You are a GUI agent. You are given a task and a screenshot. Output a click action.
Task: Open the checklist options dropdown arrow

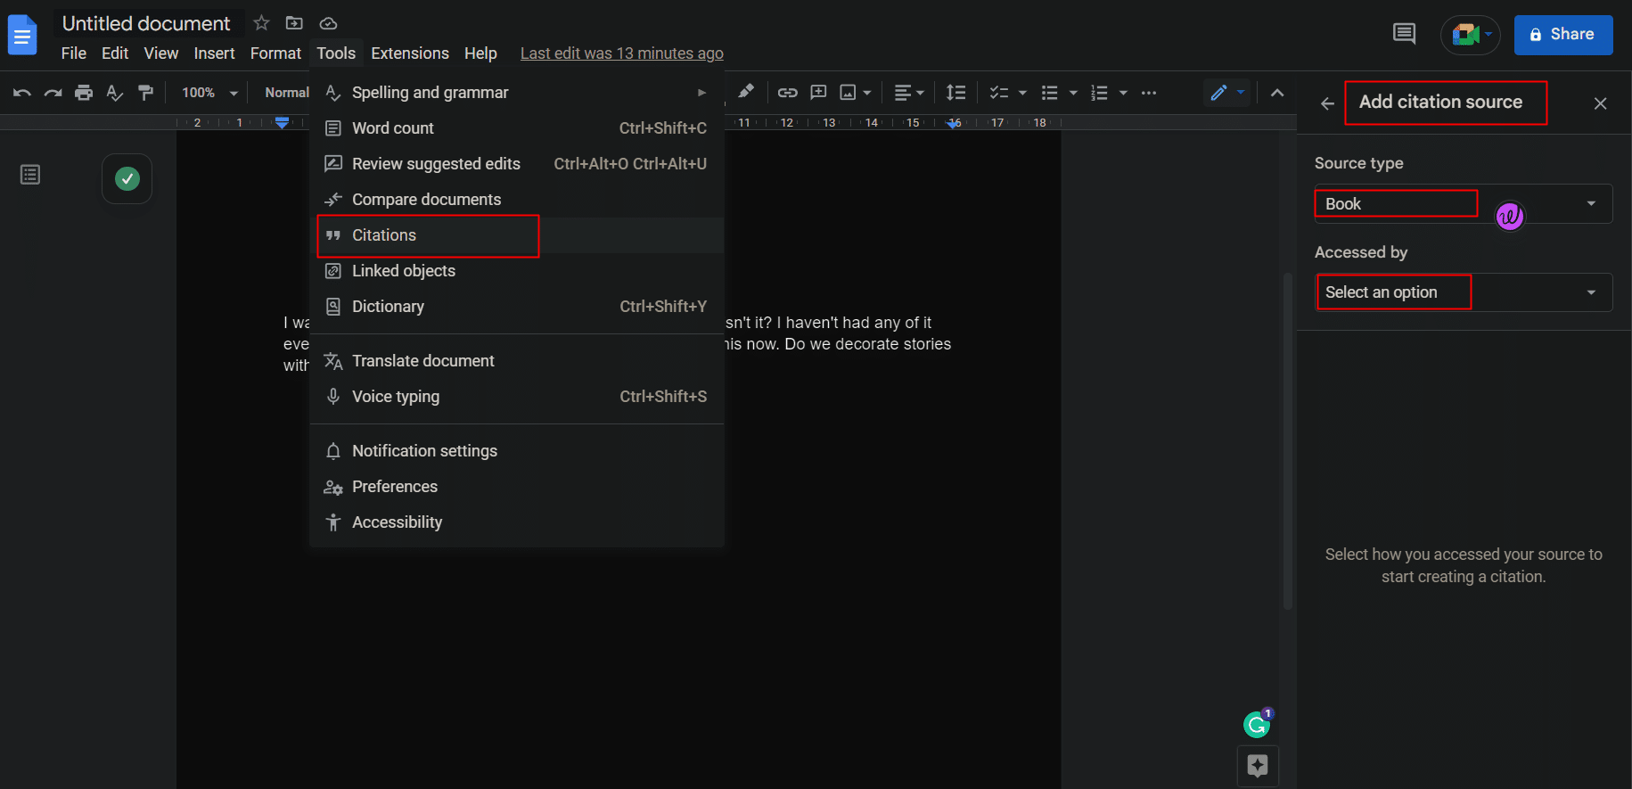[x=1022, y=93]
